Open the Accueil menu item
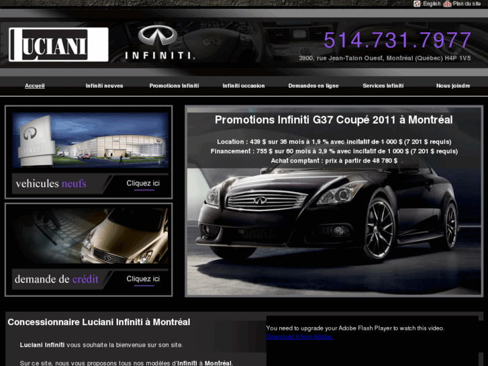This screenshot has height=366, width=488. pos(35,86)
